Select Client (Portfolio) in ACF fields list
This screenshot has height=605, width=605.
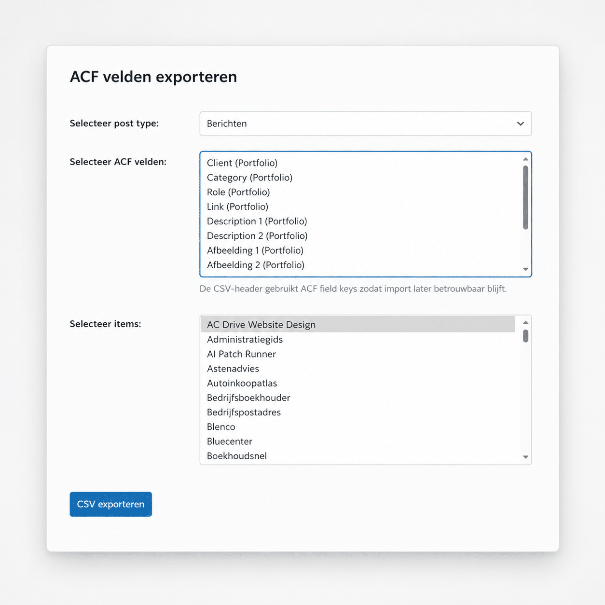click(242, 163)
